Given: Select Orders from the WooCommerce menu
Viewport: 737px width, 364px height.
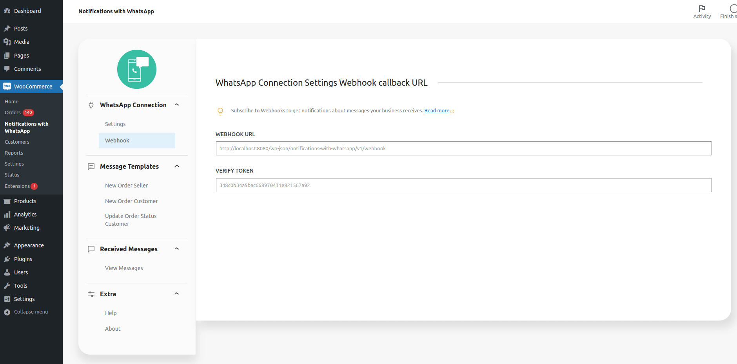Looking at the screenshot, I should [x=13, y=112].
